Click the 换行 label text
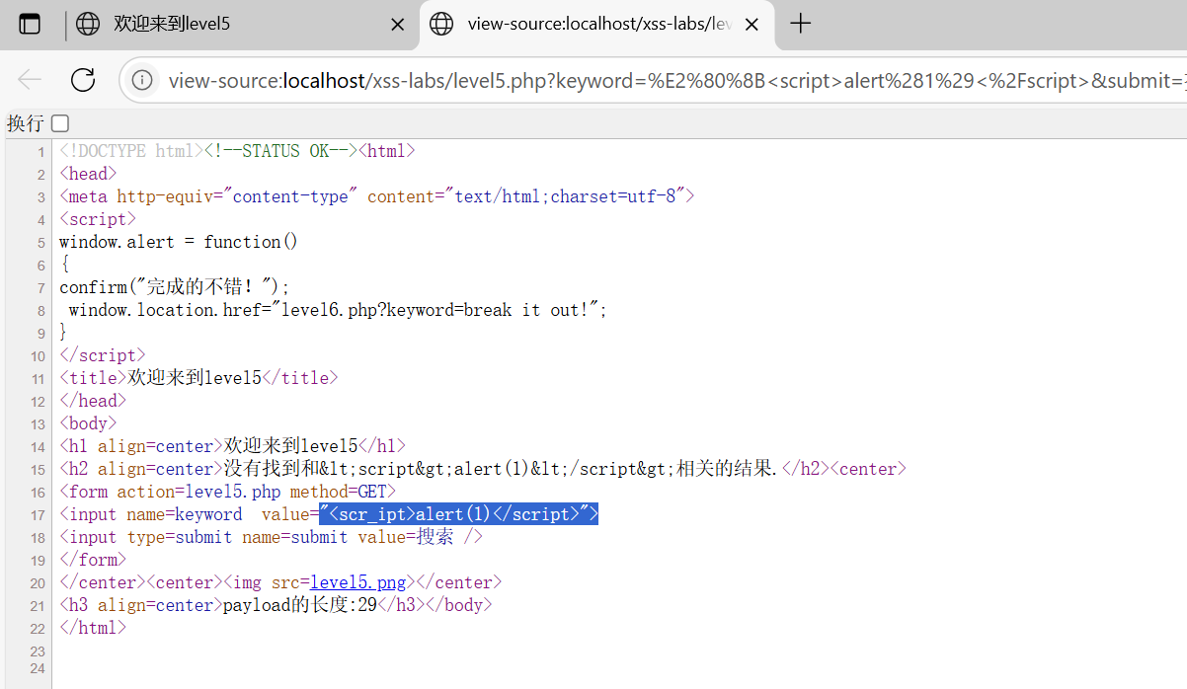The image size is (1187, 689). pos(26,123)
